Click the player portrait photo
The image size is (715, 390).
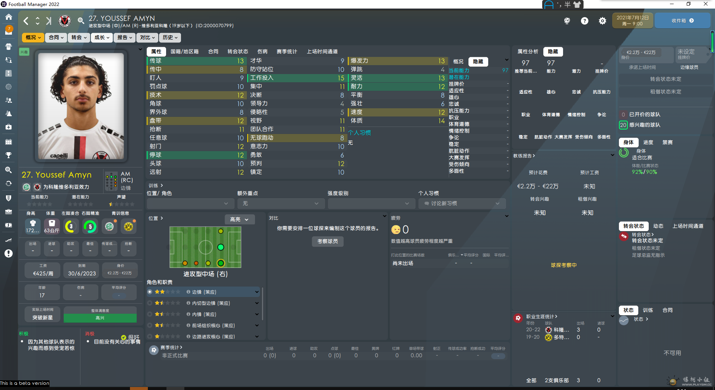[81, 106]
